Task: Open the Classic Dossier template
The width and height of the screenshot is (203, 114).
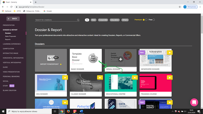Action: click(x=86, y=85)
